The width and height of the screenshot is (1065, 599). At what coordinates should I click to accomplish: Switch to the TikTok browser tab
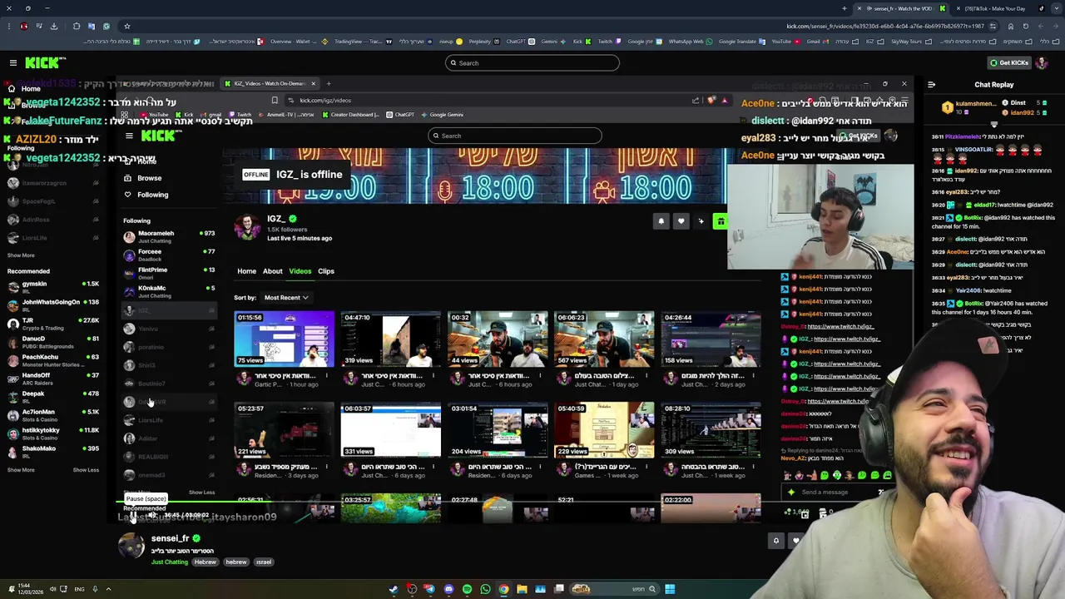994,8
